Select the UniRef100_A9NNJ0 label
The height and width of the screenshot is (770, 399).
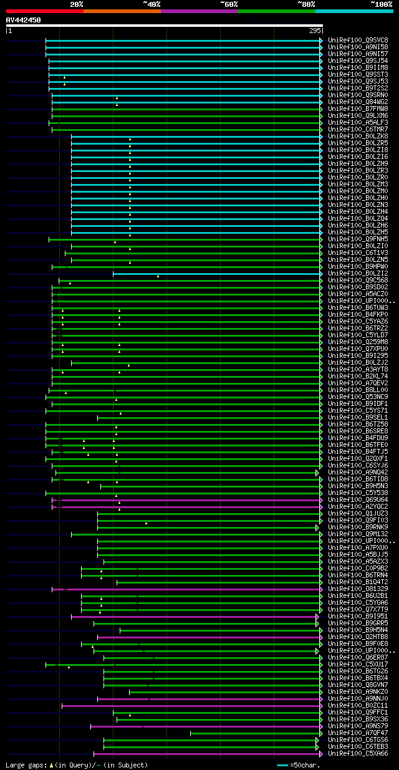coord(358,698)
